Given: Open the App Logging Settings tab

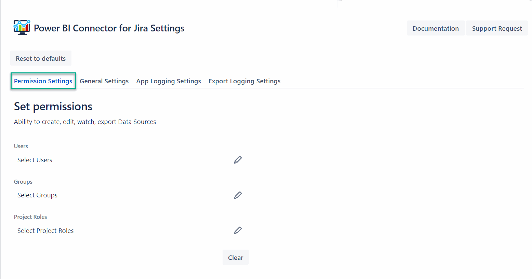Looking at the screenshot, I should tap(168, 81).
